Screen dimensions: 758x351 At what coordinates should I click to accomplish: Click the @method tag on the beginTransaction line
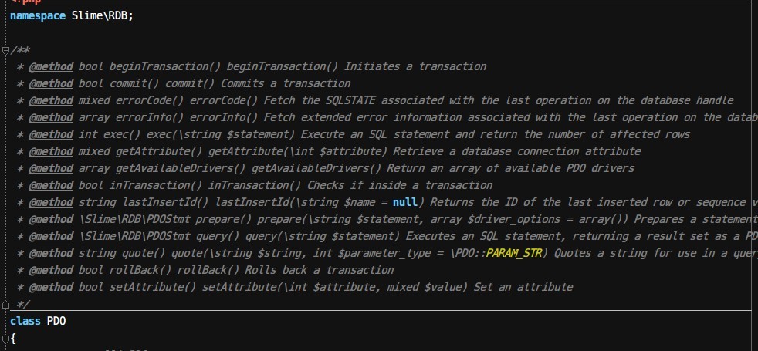[51, 66]
